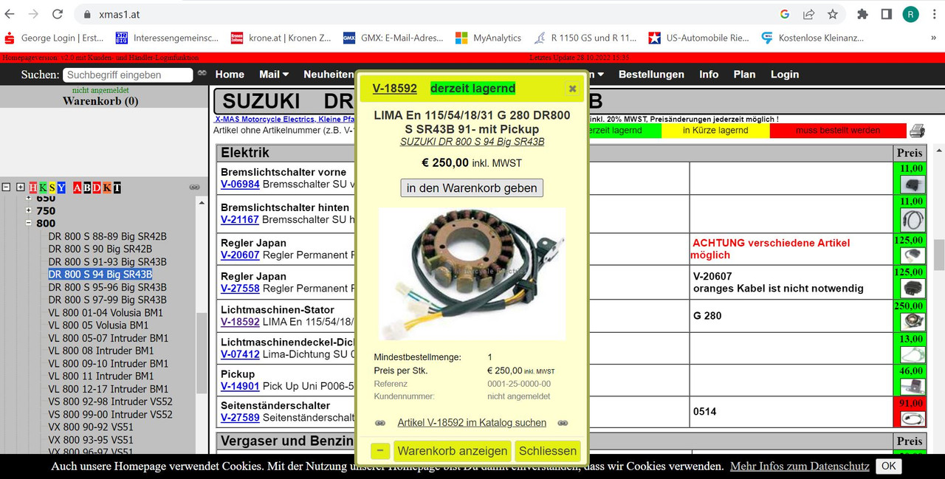Click the stator product photo in popup

click(472, 273)
